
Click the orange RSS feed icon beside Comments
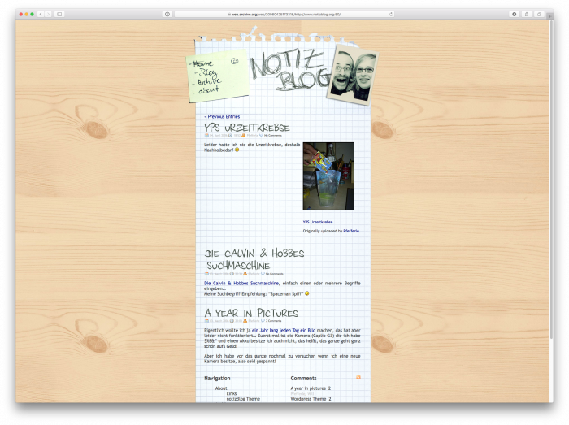(x=358, y=378)
